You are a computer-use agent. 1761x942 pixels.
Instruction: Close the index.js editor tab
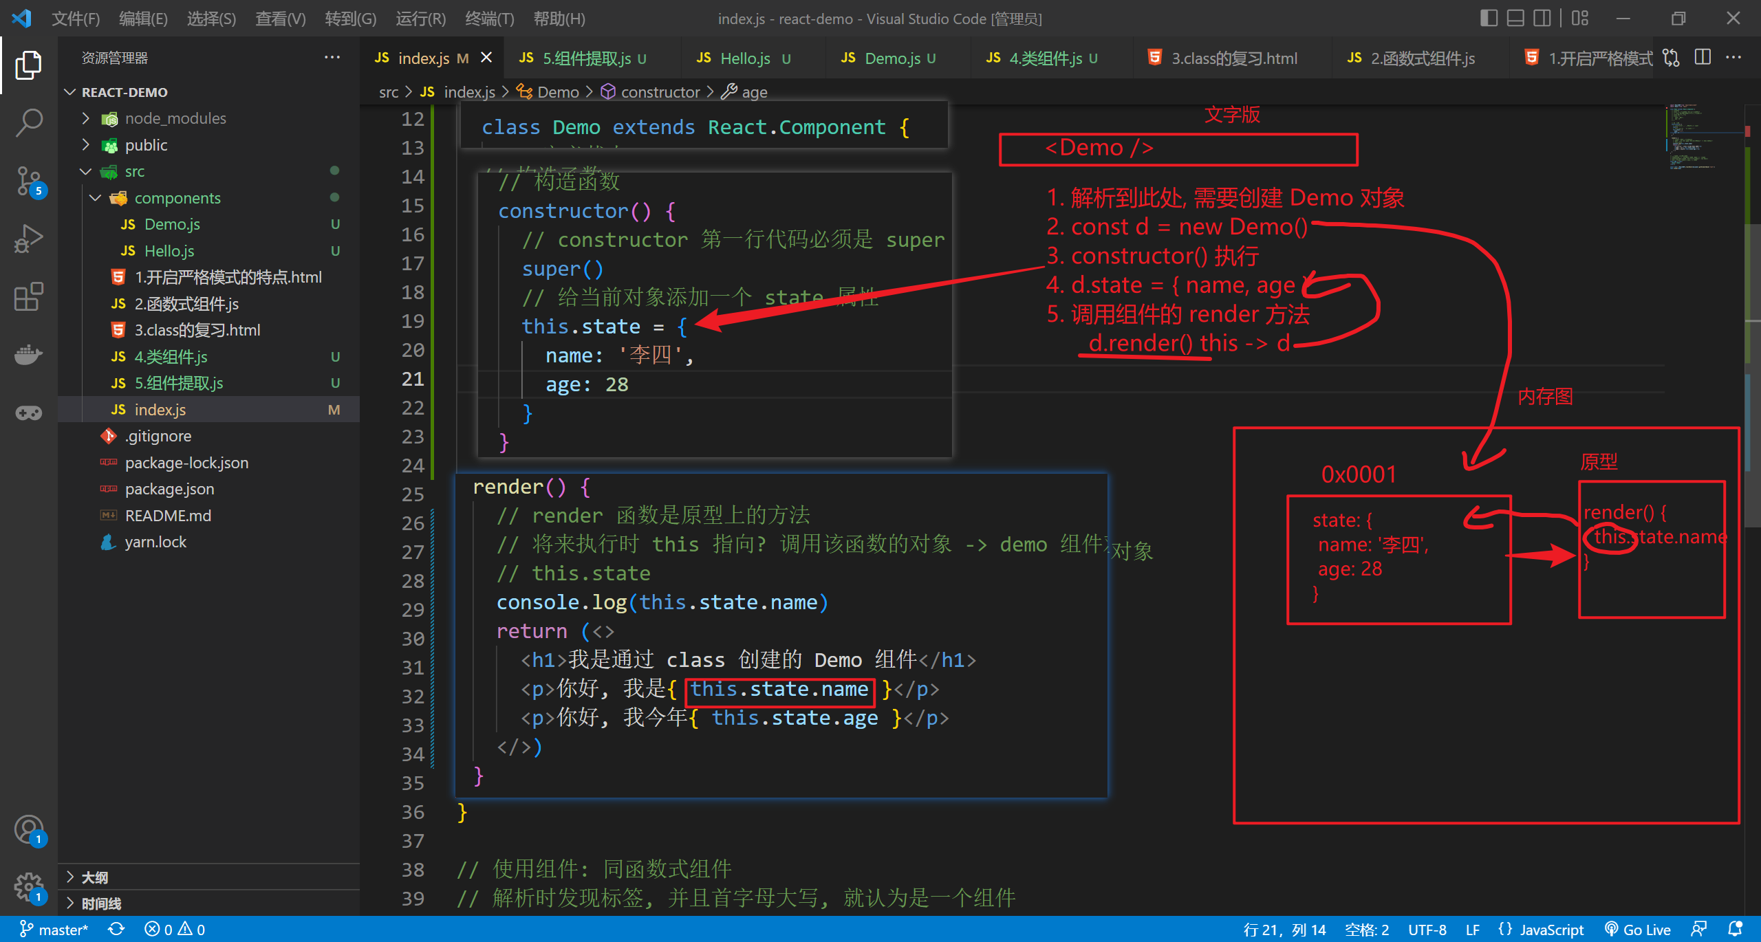(x=486, y=58)
